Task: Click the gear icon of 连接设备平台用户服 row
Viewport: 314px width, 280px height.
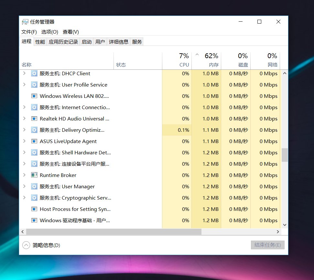Action: (x=34, y=164)
